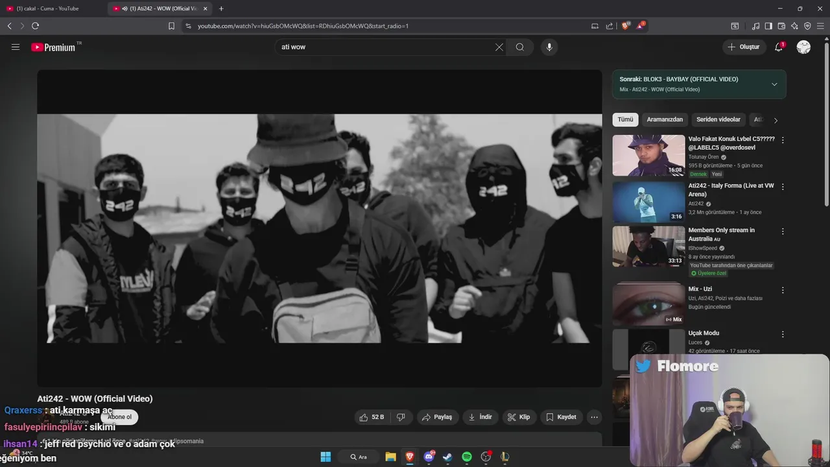The image size is (830, 467).
Task: Open YouTube notifications bell
Action: [x=779, y=47]
